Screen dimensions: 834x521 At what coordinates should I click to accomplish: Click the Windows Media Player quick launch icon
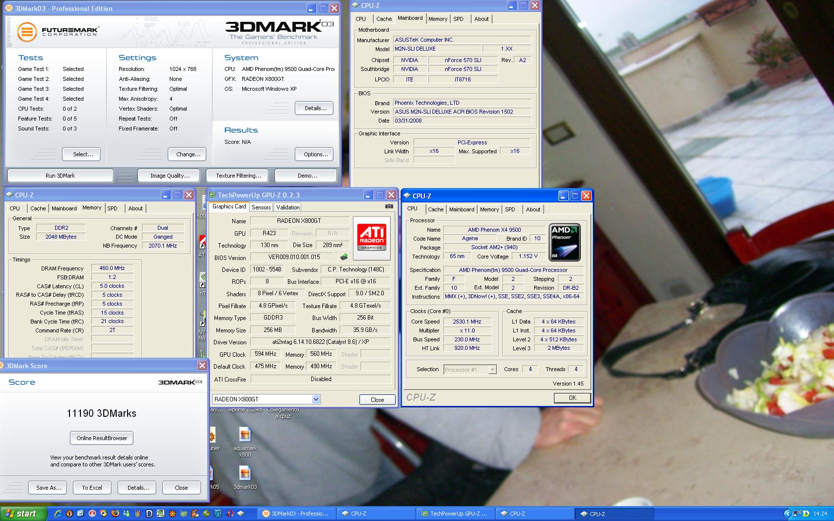pos(103,514)
